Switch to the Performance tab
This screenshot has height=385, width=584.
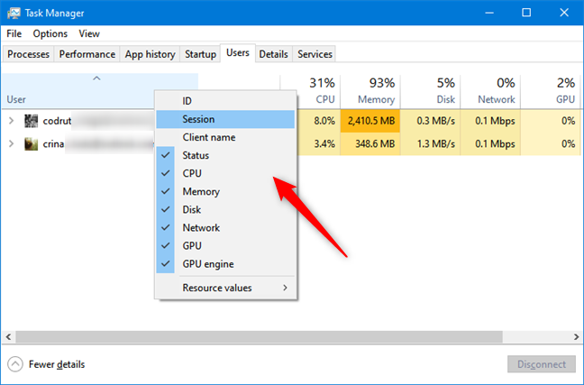pos(87,54)
